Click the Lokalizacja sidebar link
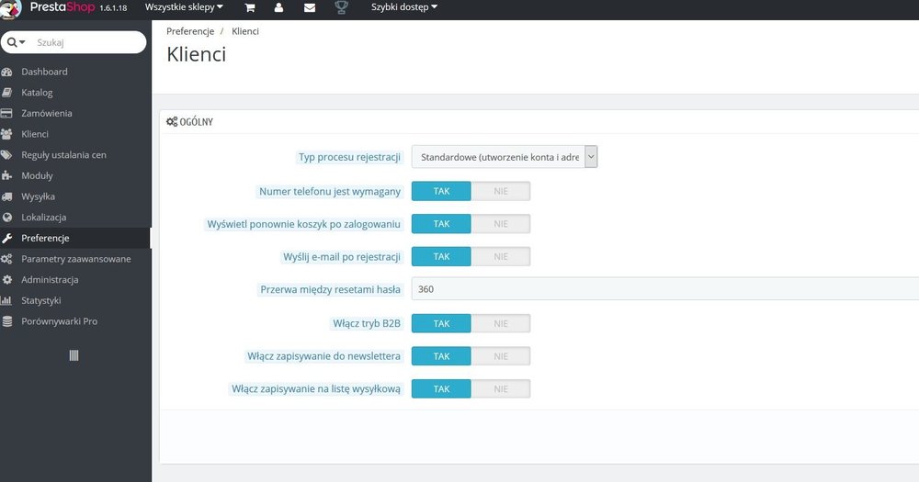This screenshot has width=919, height=482. tap(44, 218)
